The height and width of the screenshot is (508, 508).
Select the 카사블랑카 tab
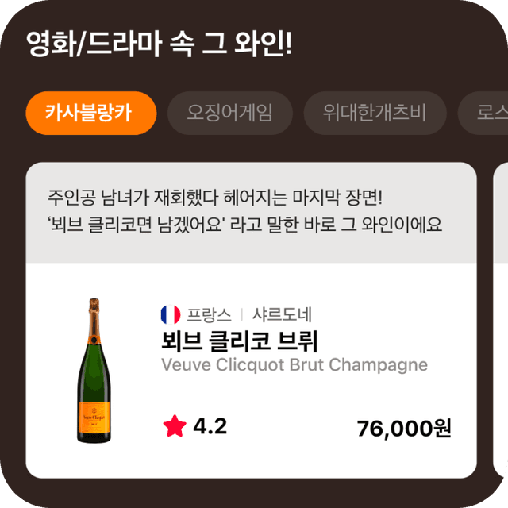coord(90,113)
